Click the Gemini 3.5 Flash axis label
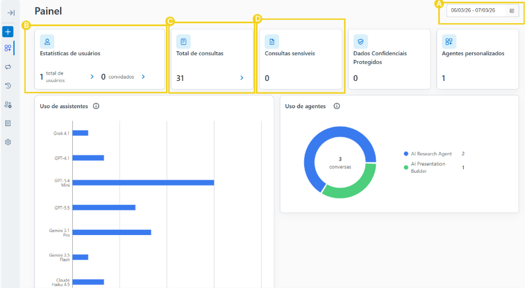525x288 pixels. tap(59, 257)
